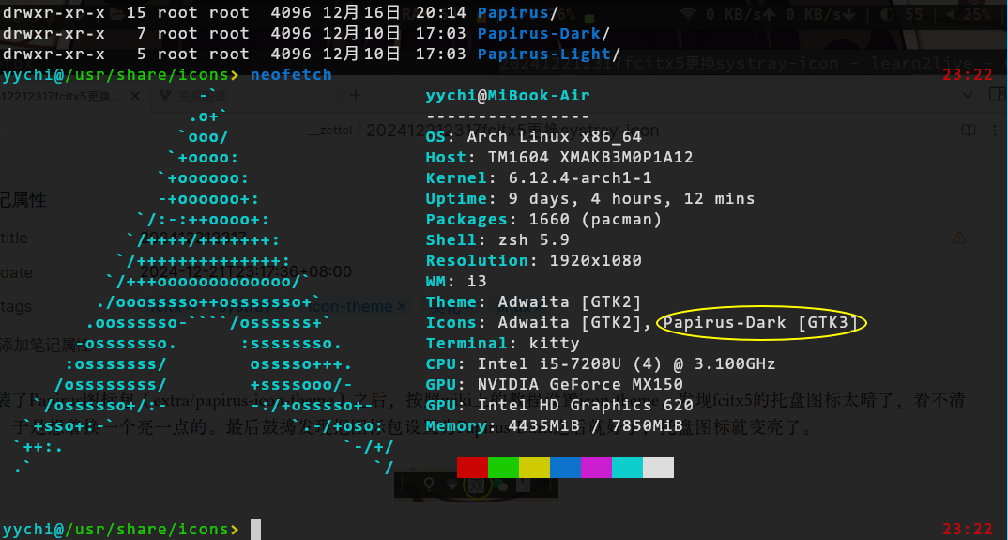Click the yychi@MiBook-Air neofetch header

[508, 96]
